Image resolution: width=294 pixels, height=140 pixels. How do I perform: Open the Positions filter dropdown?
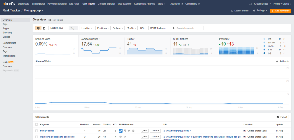click(103, 28)
